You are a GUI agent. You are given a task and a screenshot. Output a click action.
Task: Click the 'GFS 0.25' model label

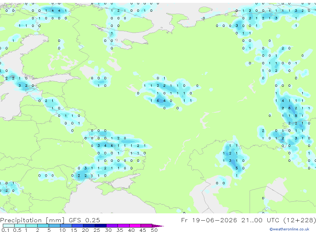pos(84,220)
